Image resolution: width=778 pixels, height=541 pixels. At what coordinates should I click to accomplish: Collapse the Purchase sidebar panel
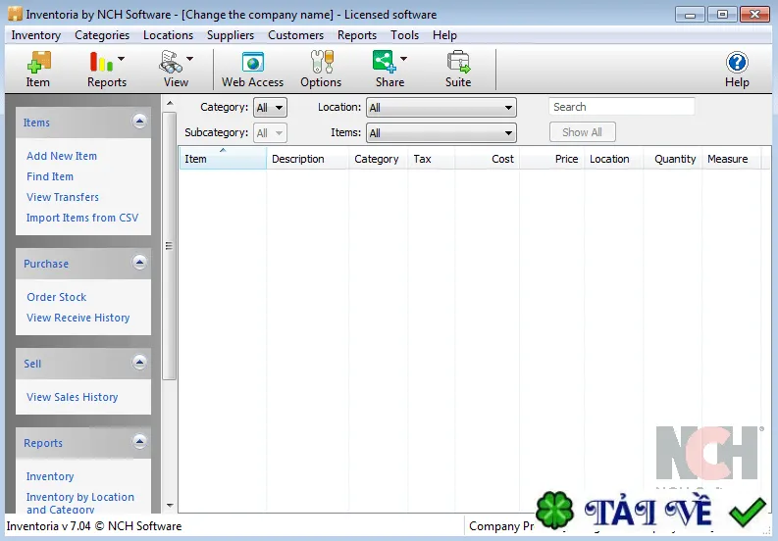point(139,263)
